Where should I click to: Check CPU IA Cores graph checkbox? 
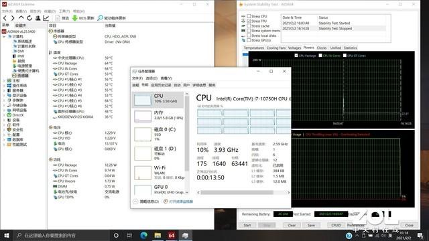coord(320,56)
